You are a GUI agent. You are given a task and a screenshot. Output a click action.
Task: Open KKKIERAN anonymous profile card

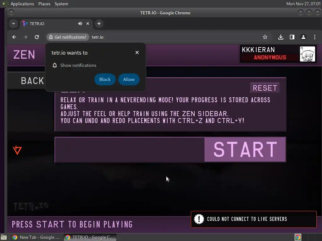point(278,54)
